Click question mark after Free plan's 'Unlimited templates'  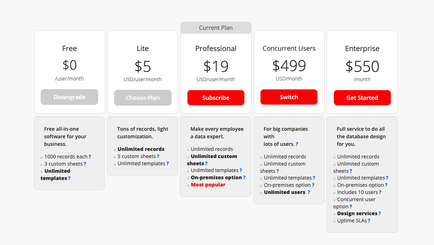[x=69, y=178]
